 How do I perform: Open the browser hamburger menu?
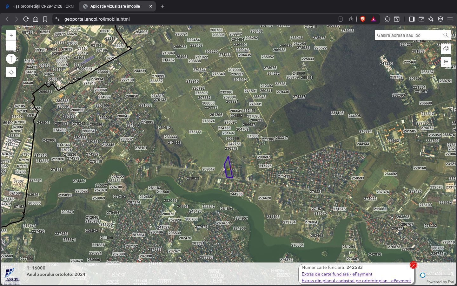coord(450,19)
